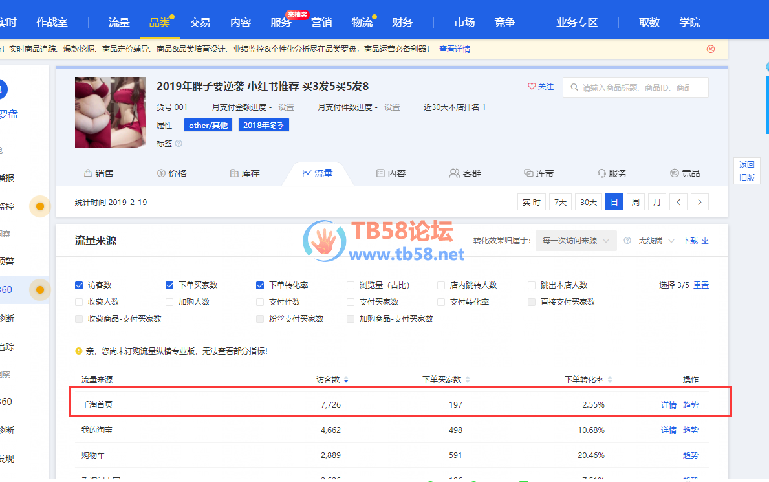The height and width of the screenshot is (482, 769).
Task: Click 设置 next to 月支付金额进度
Action: coord(287,107)
